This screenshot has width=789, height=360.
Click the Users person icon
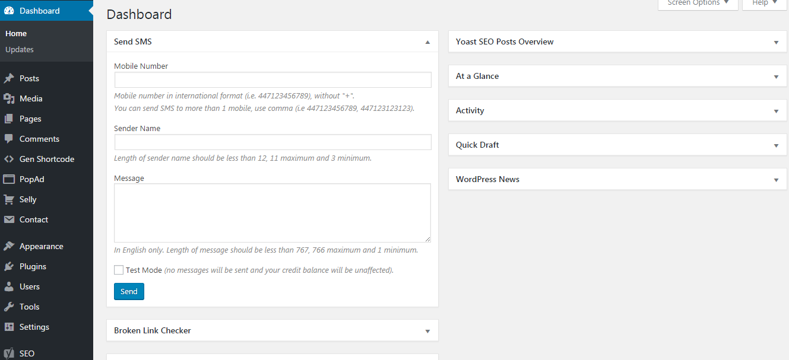point(9,286)
